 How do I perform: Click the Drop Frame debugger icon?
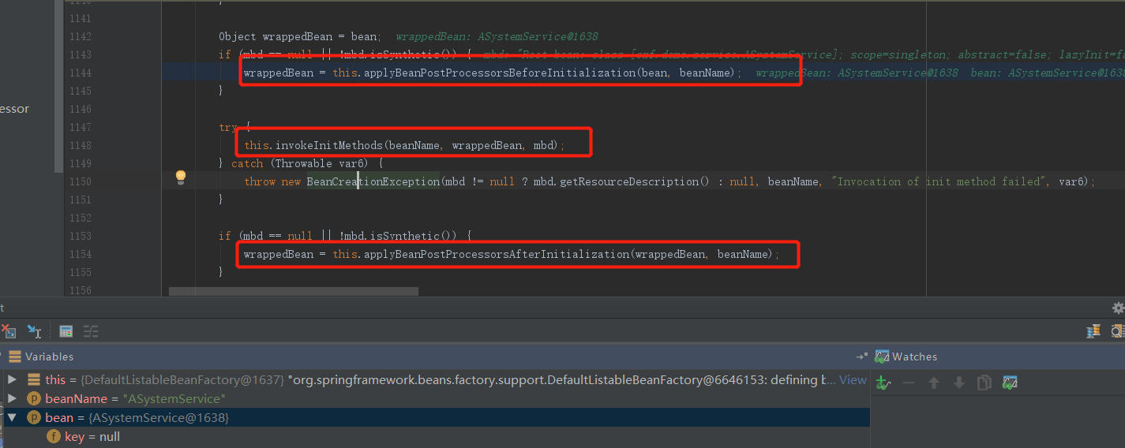coord(9,331)
